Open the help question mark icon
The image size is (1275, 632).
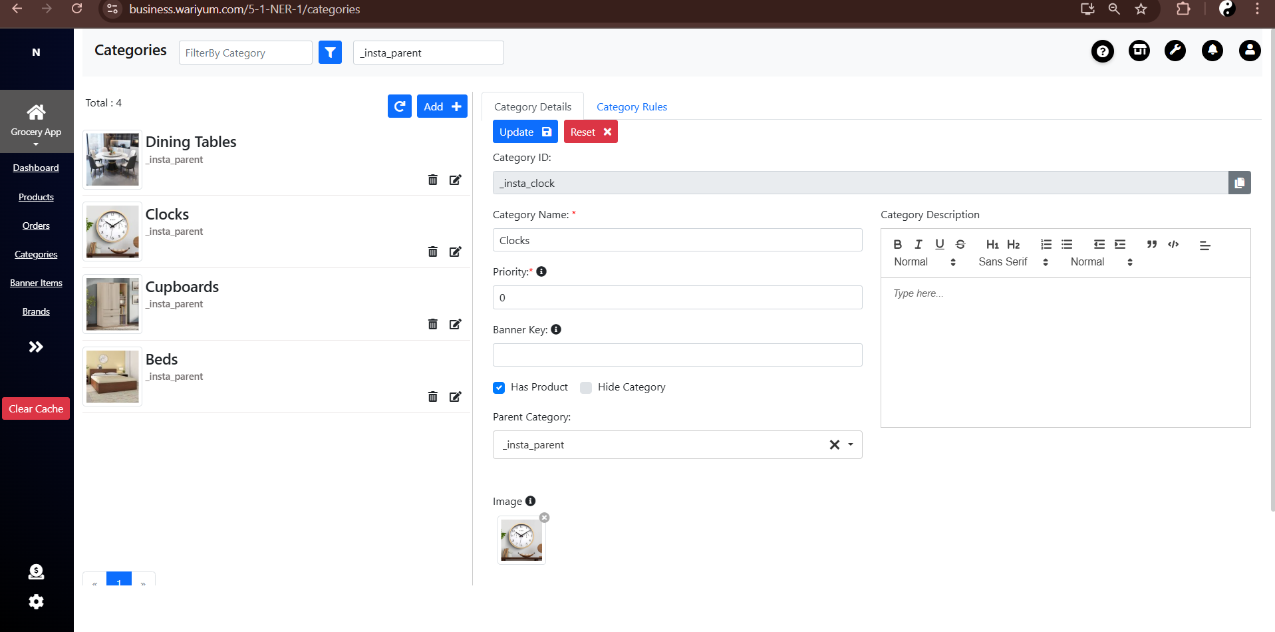[1102, 51]
